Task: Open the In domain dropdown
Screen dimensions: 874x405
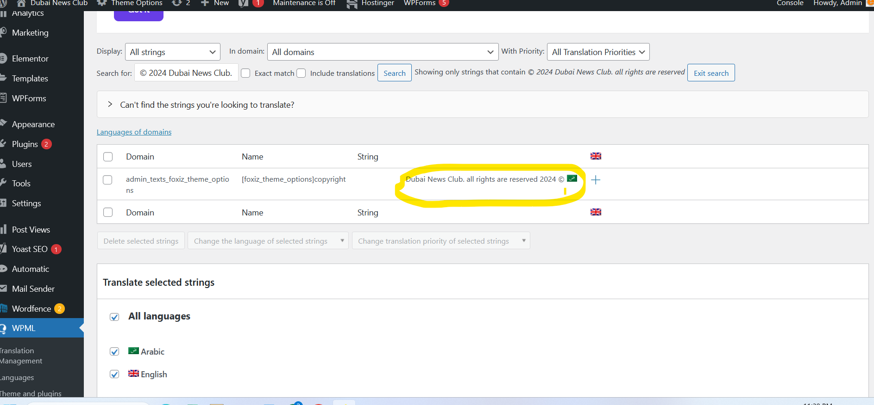Action: (383, 52)
